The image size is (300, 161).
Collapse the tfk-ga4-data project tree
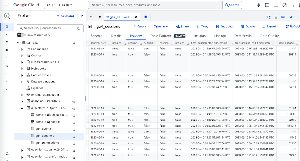(18, 43)
